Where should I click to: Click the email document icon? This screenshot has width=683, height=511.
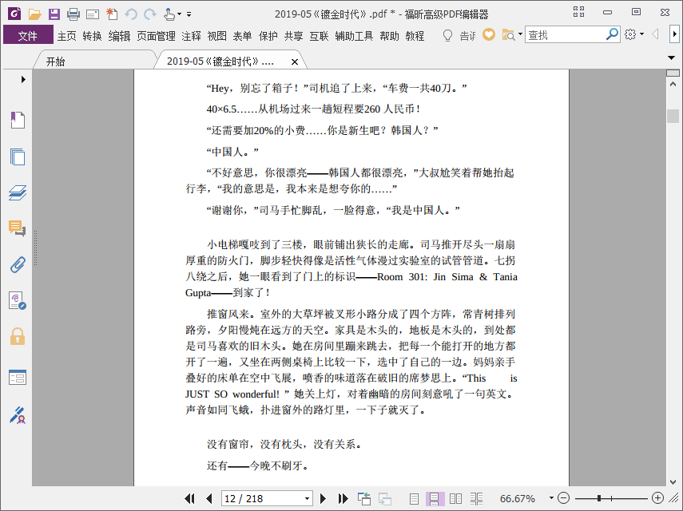pyautogui.click(x=93, y=14)
